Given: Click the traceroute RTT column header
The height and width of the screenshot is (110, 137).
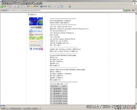Looking at the screenshot, I should pyautogui.click(x=64, y=86).
